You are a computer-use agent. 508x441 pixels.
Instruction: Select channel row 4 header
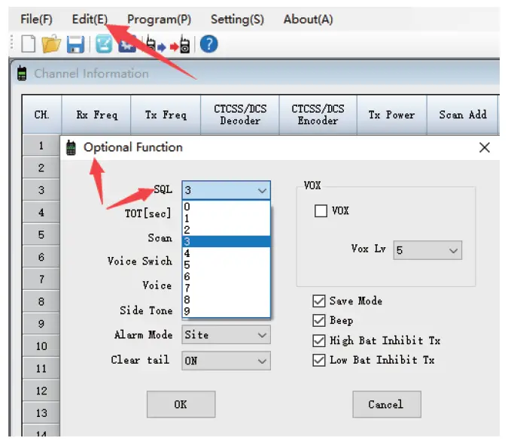point(41,213)
